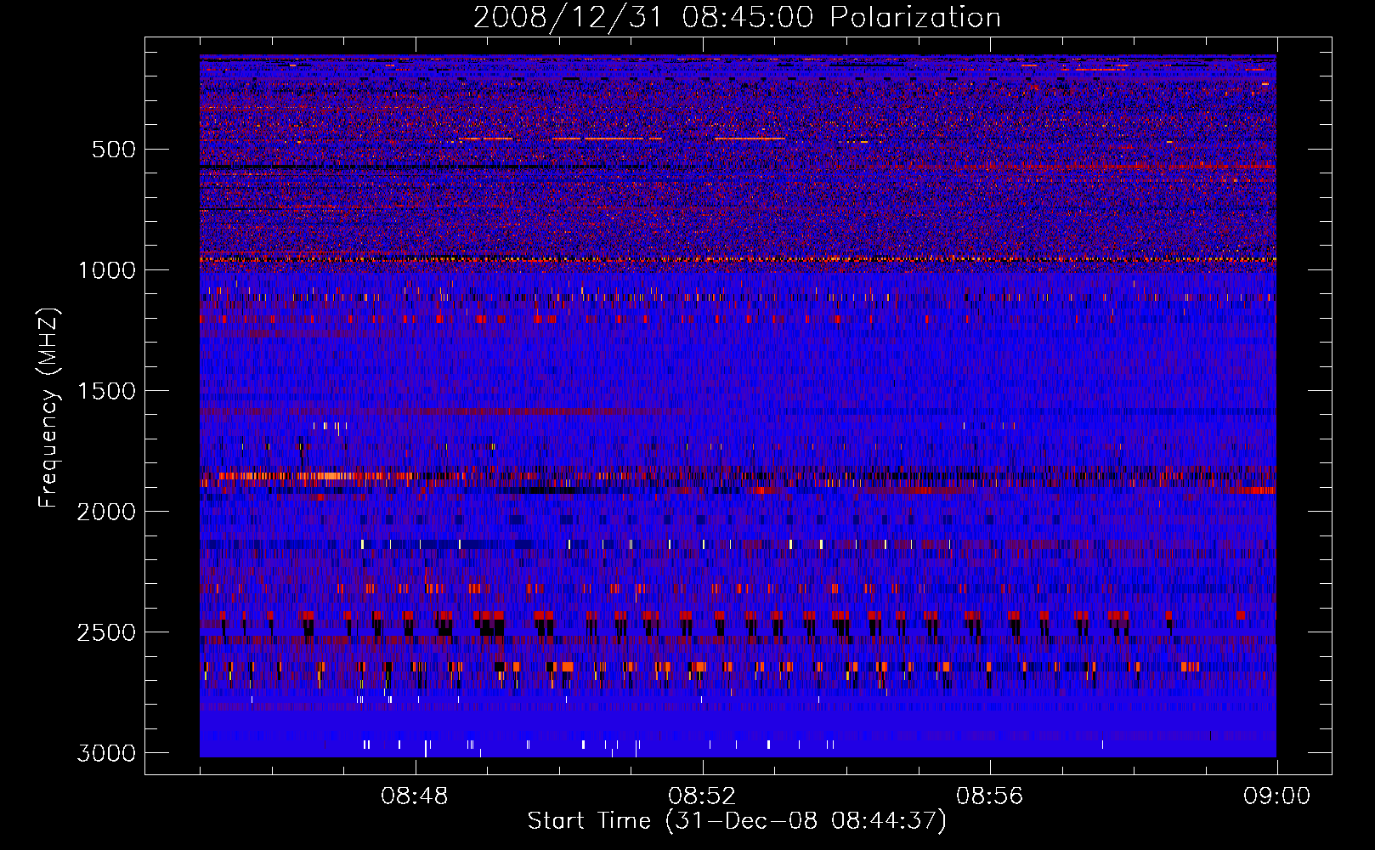Click the plot title "2008/12/31 08:45:00 Polarization"

[737, 18]
